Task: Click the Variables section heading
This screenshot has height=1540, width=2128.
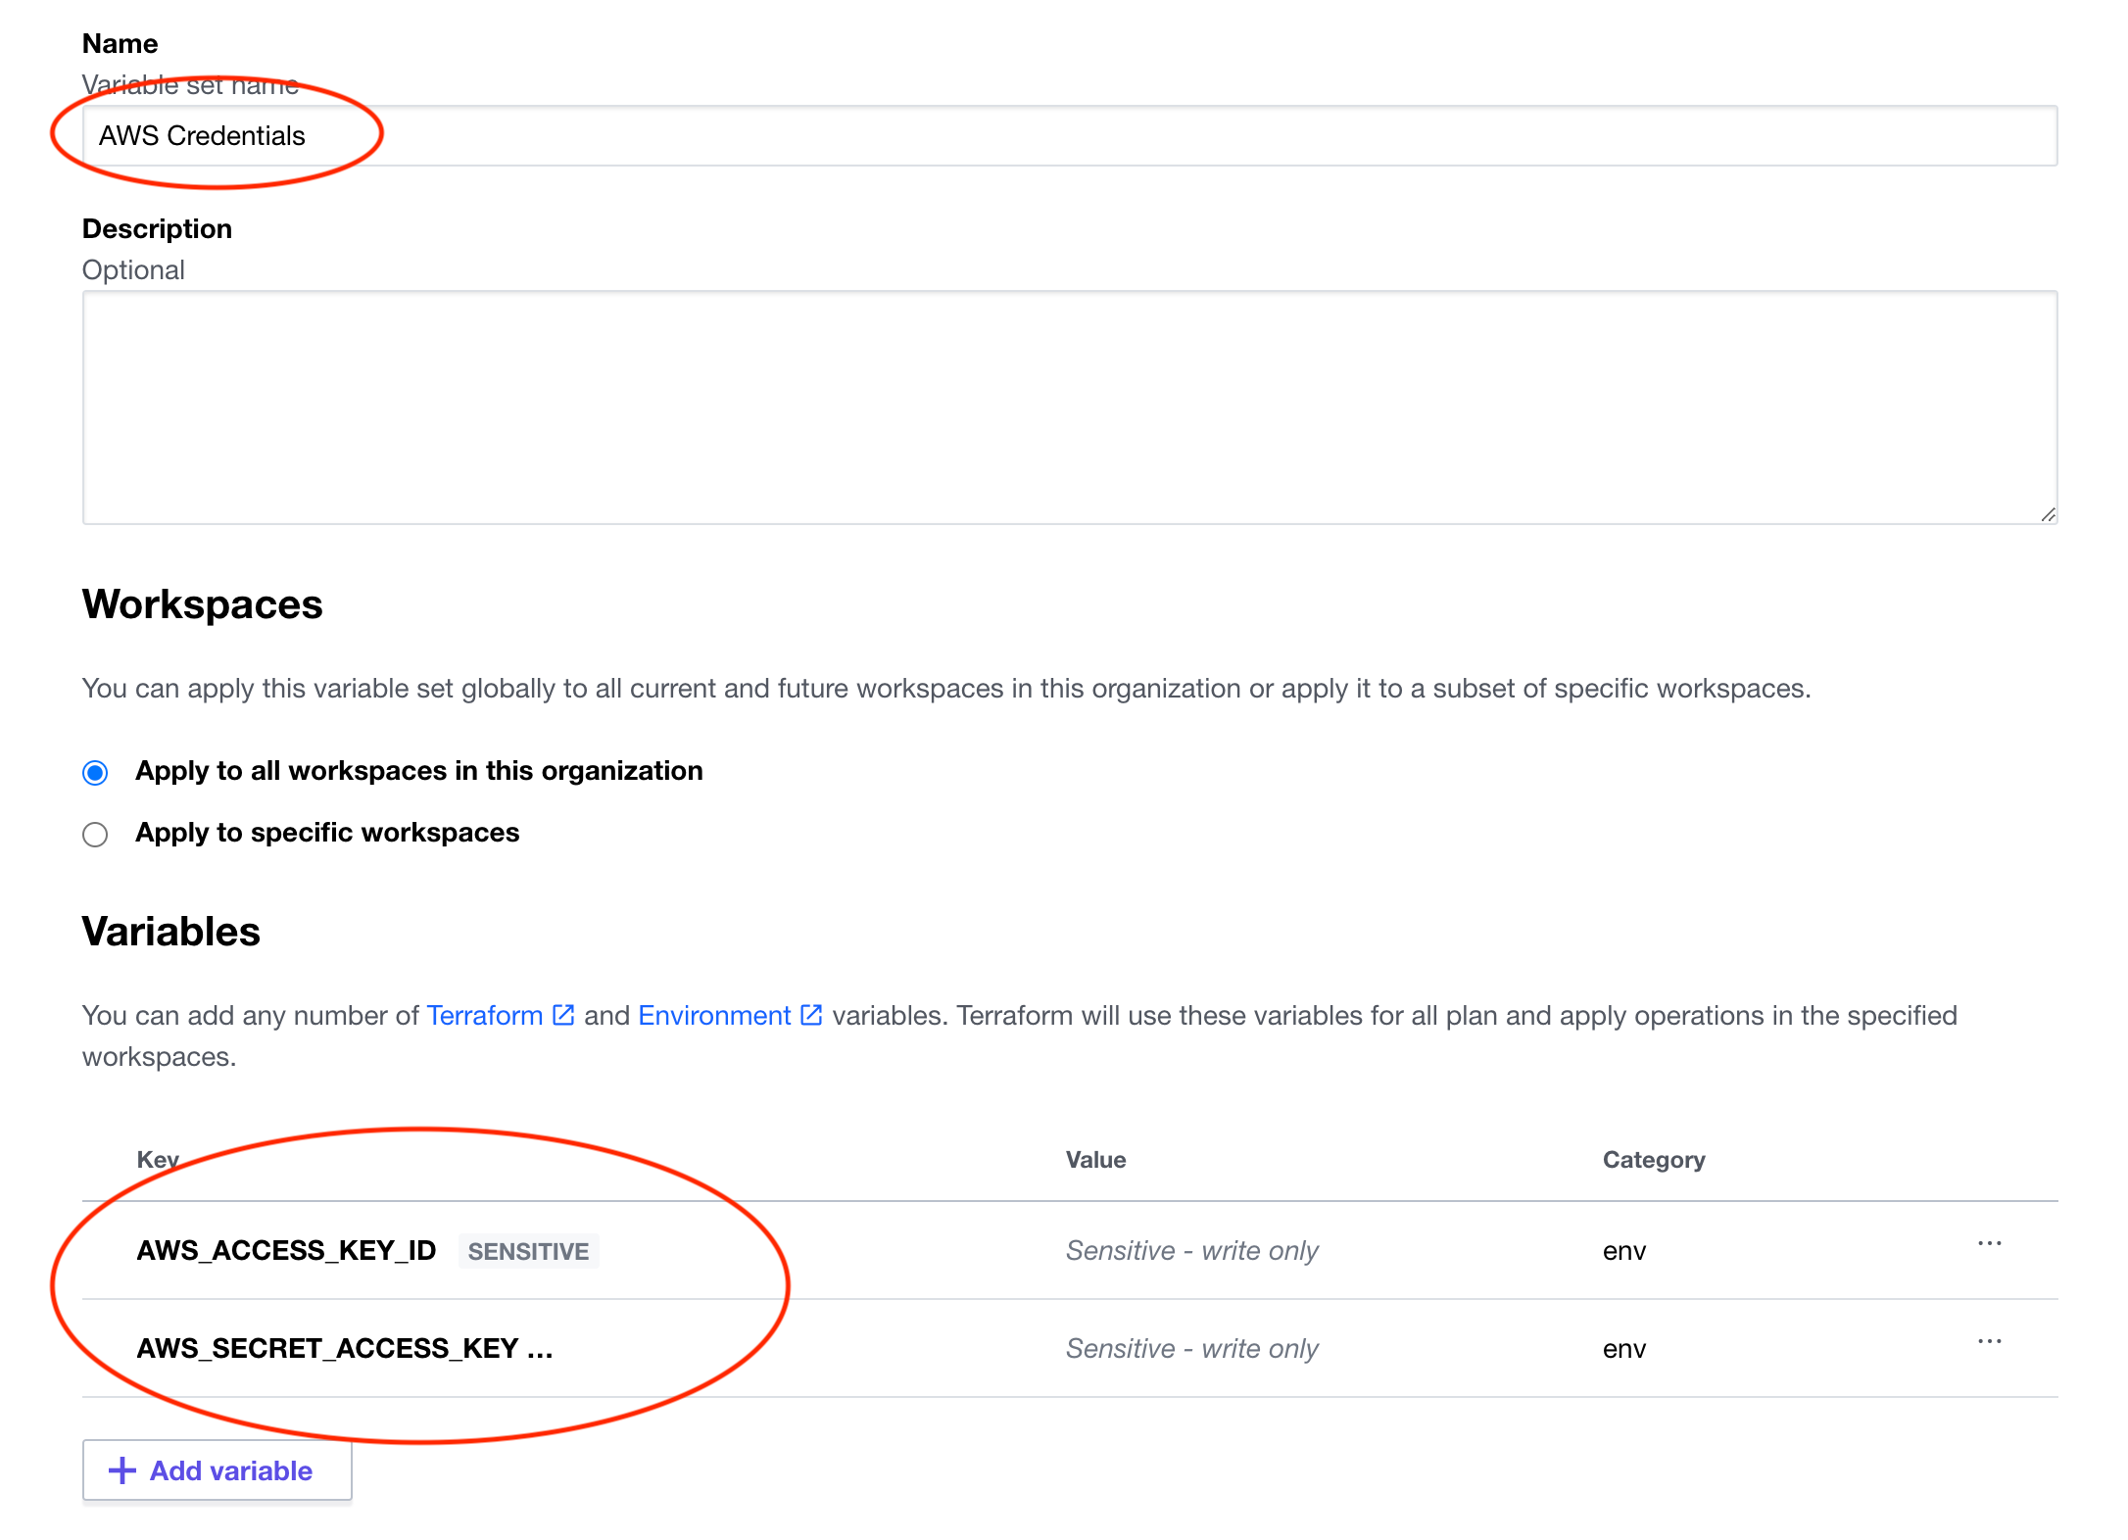Action: point(170,932)
